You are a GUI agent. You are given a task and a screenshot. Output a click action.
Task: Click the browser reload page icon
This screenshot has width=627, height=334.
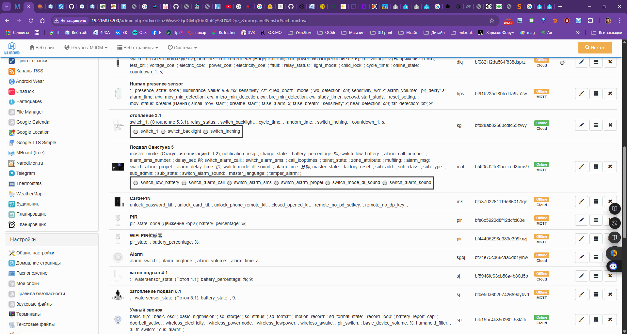31,21
